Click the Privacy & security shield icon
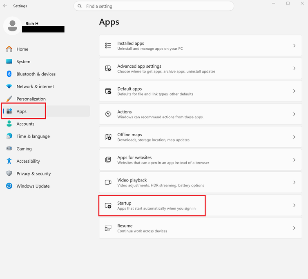308x279 pixels. [9, 173]
